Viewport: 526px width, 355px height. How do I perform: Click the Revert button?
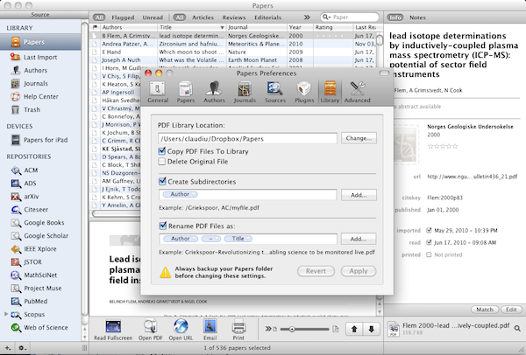click(316, 271)
